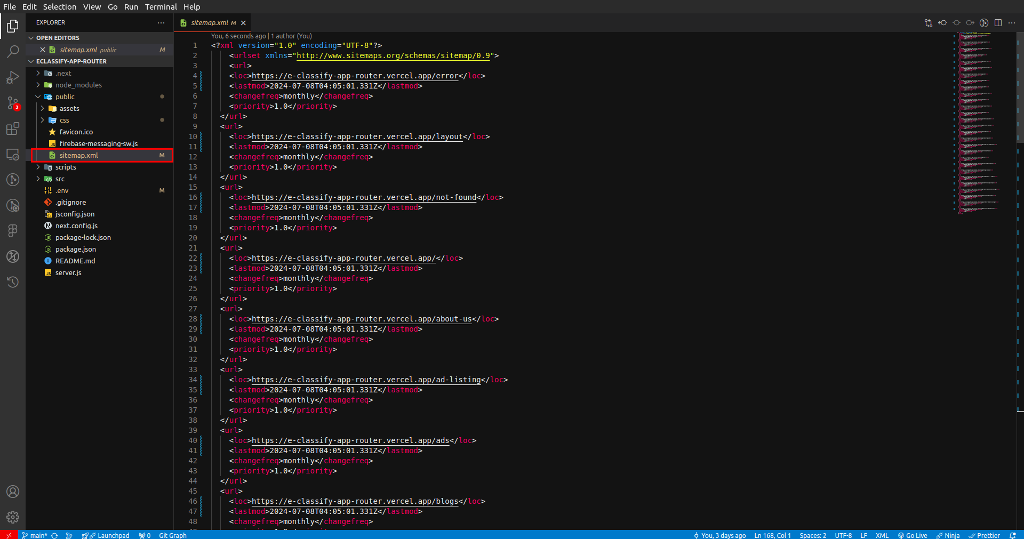This screenshot has width=1024, height=539.
Task: Toggle Go Live server in status bar
Action: (913, 535)
